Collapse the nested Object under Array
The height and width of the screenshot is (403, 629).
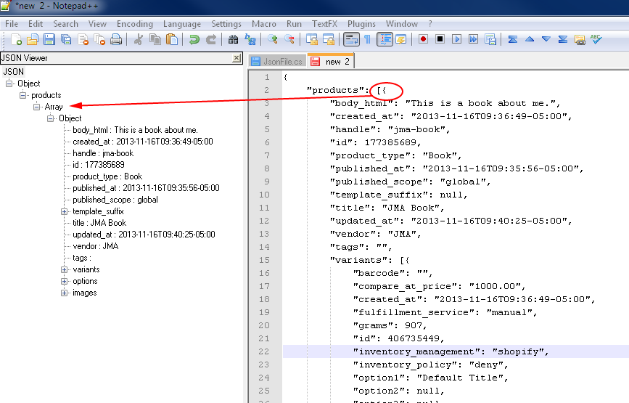pyautogui.click(x=51, y=118)
